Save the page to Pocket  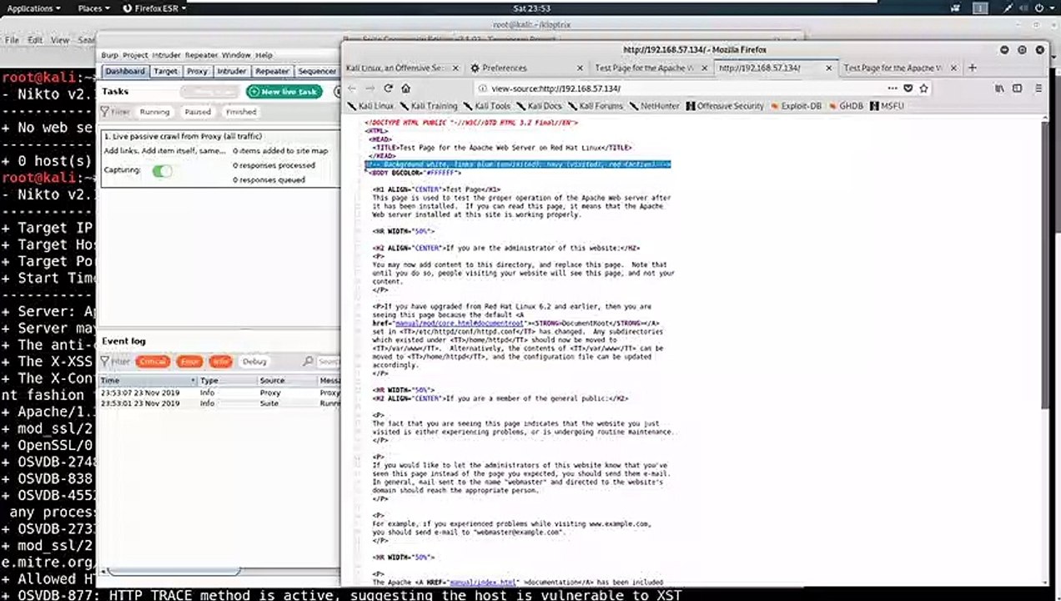908,88
